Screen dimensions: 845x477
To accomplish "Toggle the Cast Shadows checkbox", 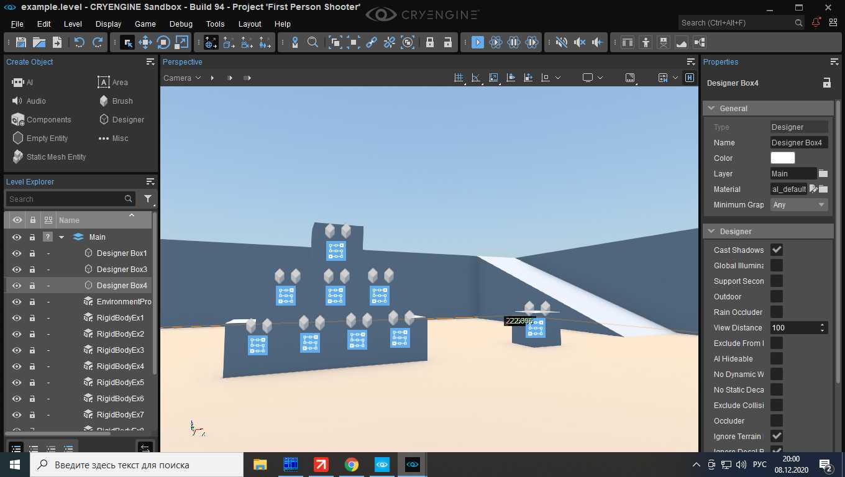I will click(x=777, y=250).
